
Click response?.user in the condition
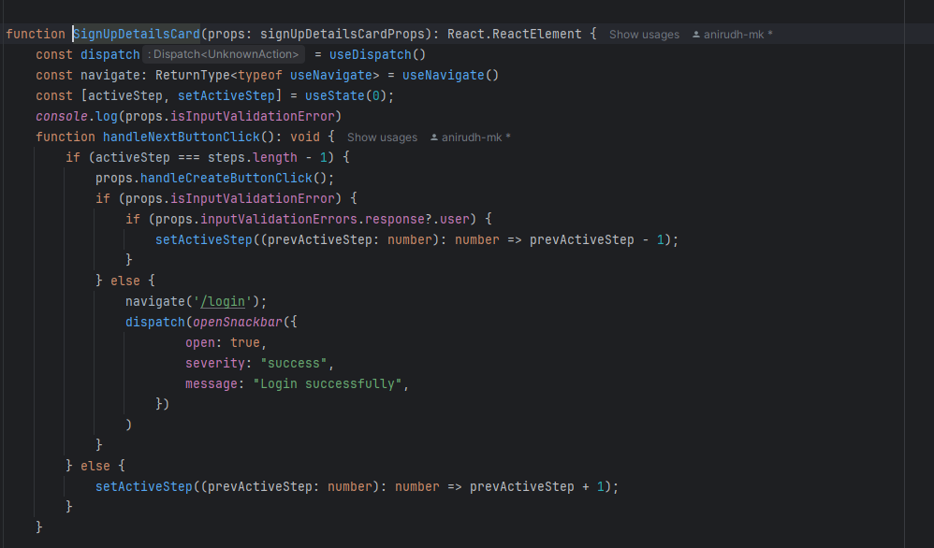coord(417,220)
